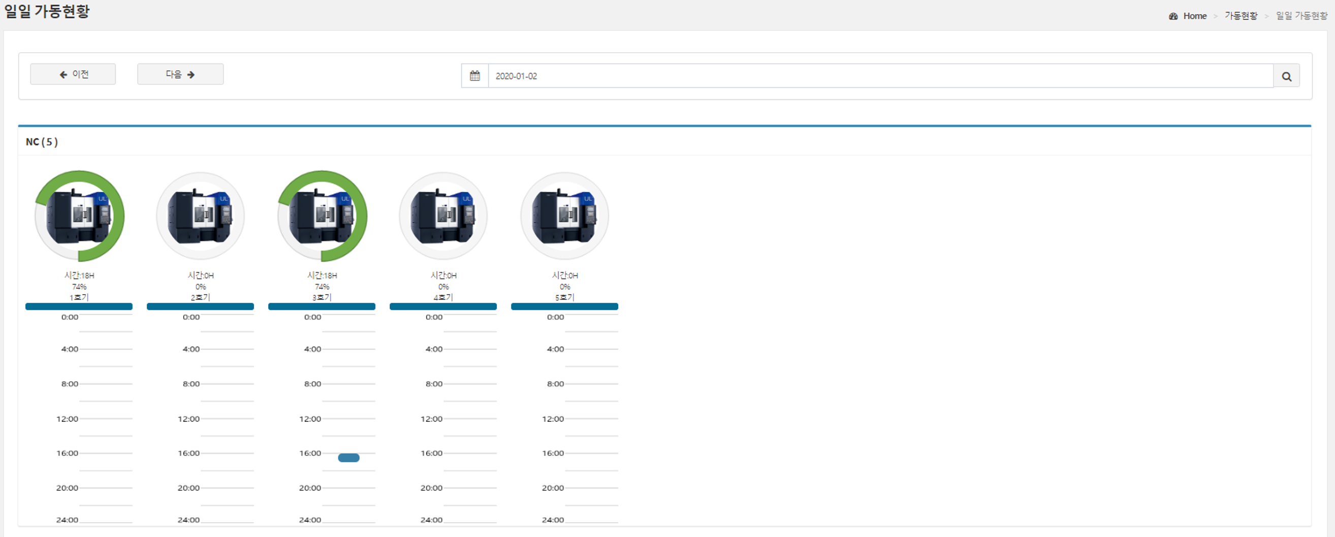Click the NC (5) section header
The width and height of the screenshot is (1335, 537).
click(x=42, y=142)
